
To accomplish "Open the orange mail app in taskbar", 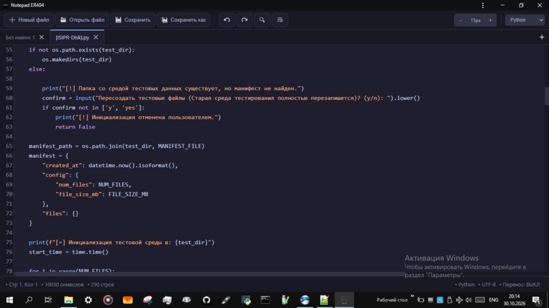I will [128, 300].
